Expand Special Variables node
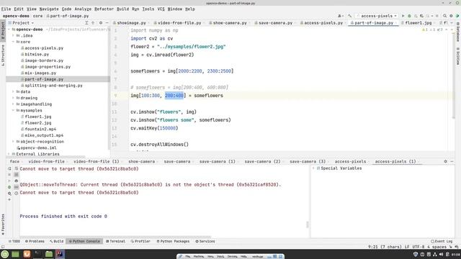 pyautogui.click(x=314, y=168)
